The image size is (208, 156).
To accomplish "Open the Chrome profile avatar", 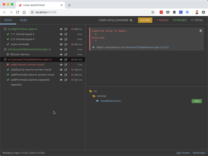I will [x=197, y=12].
